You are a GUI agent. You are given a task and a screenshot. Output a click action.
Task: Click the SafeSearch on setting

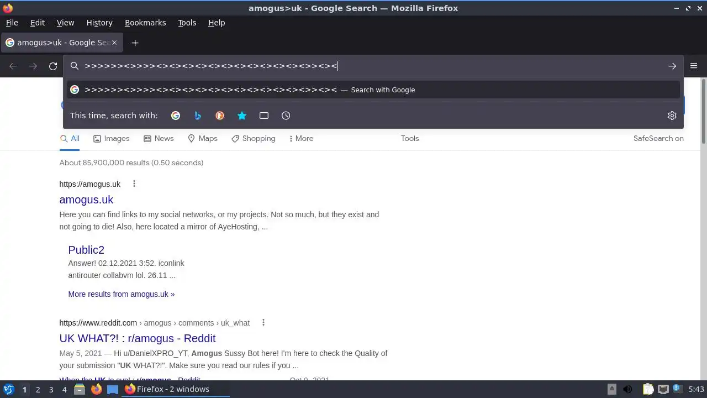point(658,138)
